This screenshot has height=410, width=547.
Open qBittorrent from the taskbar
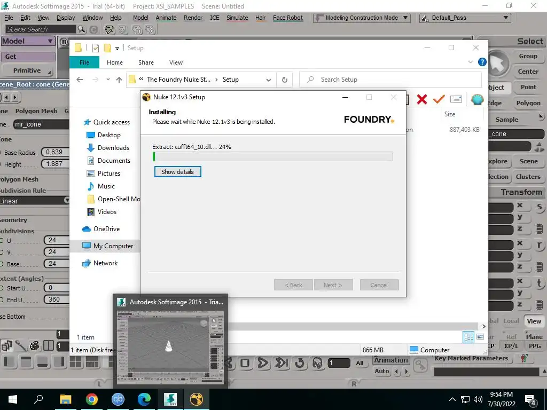coord(118,399)
